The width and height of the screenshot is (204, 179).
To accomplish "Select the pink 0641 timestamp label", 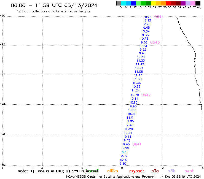I will 137,144.
